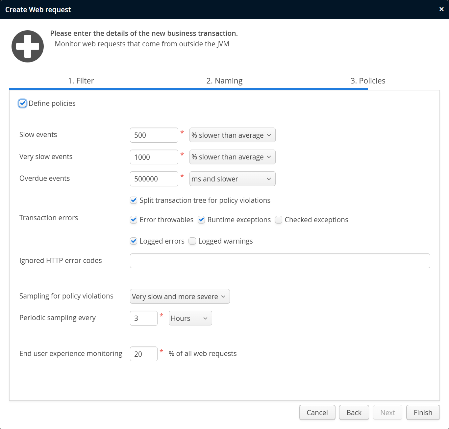
Task: Focus the Ignored HTTP error codes field
Action: pyautogui.click(x=280, y=261)
